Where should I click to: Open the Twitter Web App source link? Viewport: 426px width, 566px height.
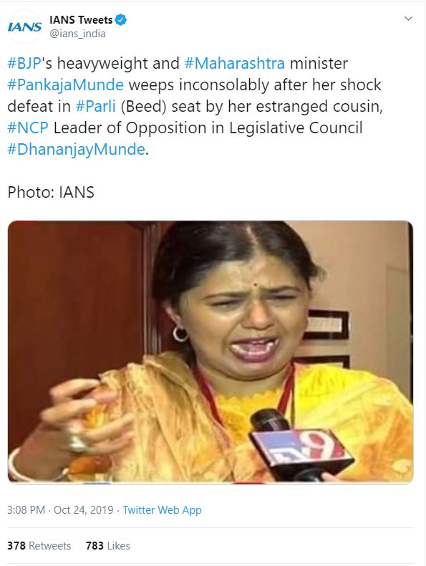(x=162, y=510)
